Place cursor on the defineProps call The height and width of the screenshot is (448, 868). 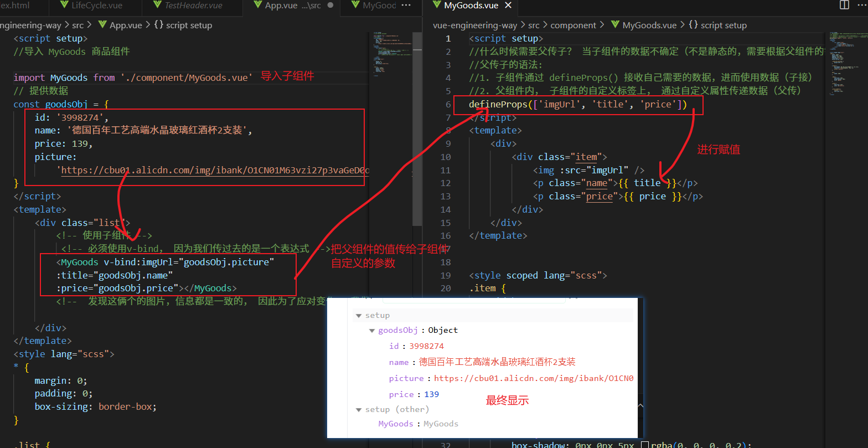pos(578,105)
